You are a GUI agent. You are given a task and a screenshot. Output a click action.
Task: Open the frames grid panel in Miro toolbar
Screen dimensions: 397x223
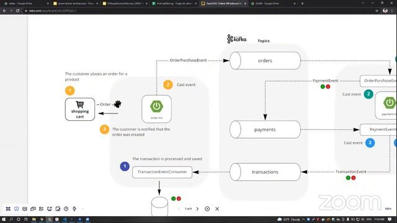[8, 209]
